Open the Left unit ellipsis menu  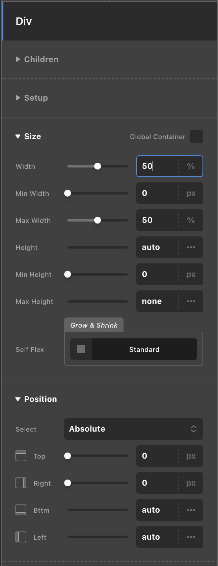pyautogui.click(x=191, y=537)
